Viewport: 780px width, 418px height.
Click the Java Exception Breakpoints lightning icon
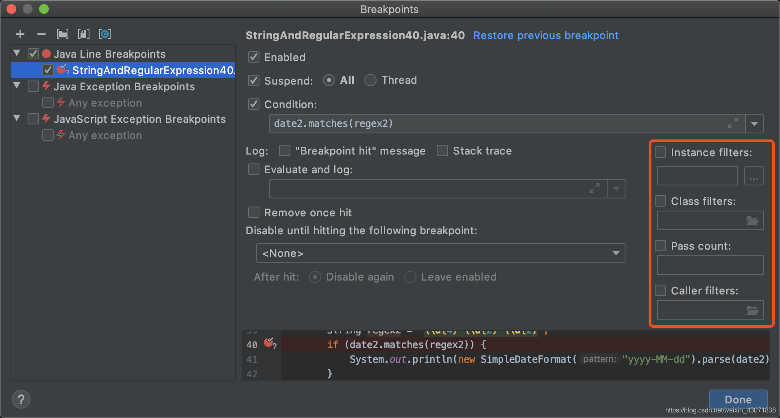pyautogui.click(x=46, y=86)
